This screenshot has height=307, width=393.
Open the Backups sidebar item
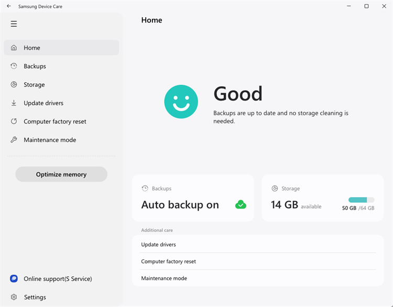pos(61,66)
